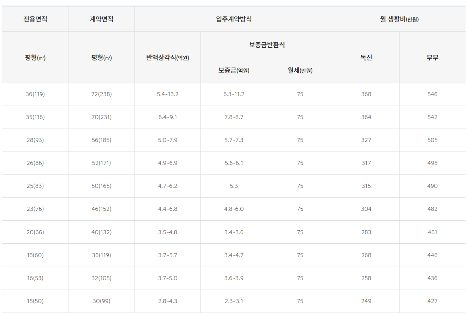Select the 계약면적 column header
Screen dimensions: 468x315
(x=101, y=19)
